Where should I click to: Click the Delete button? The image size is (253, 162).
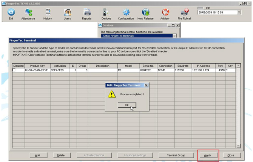pos(62,155)
